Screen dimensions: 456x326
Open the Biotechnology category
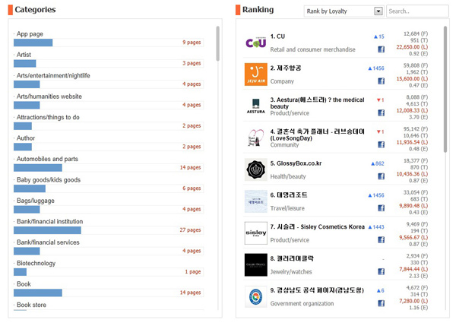(x=36, y=264)
